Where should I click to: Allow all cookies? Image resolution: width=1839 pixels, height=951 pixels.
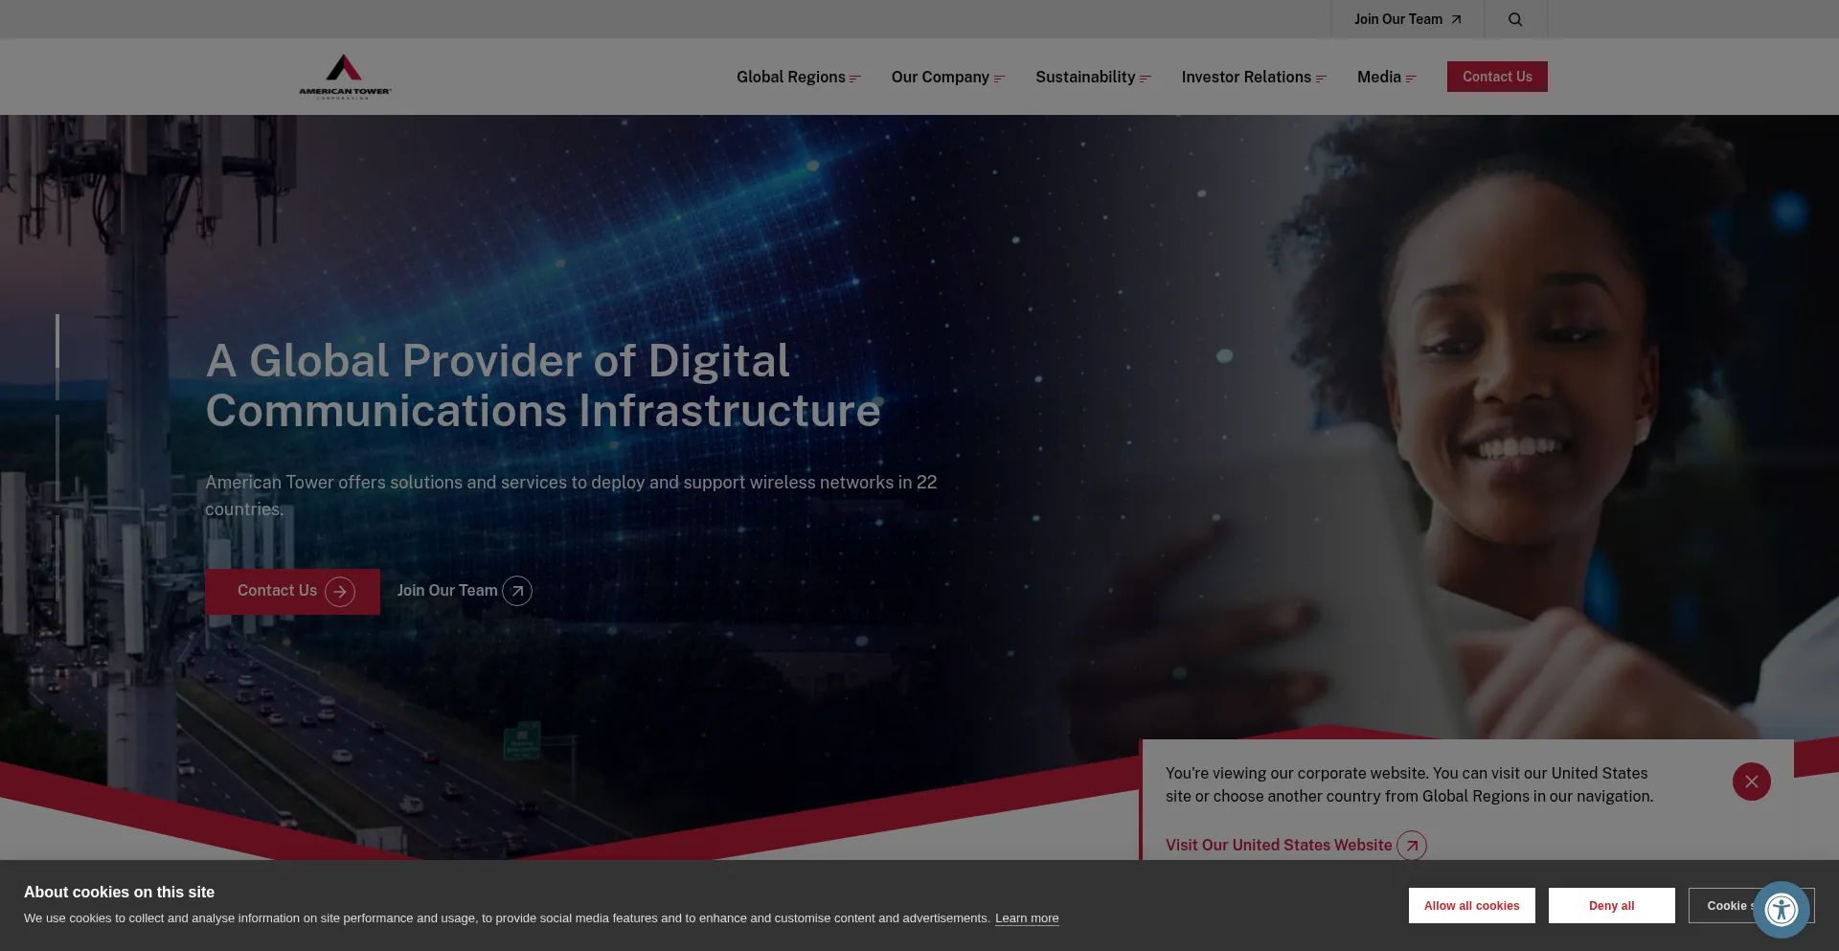tap(1471, 905)
